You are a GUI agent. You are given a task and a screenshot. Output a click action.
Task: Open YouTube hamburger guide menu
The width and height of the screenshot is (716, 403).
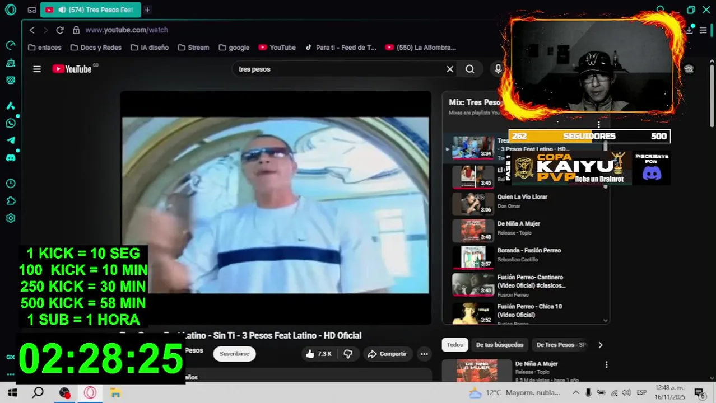tap(37, 69)
